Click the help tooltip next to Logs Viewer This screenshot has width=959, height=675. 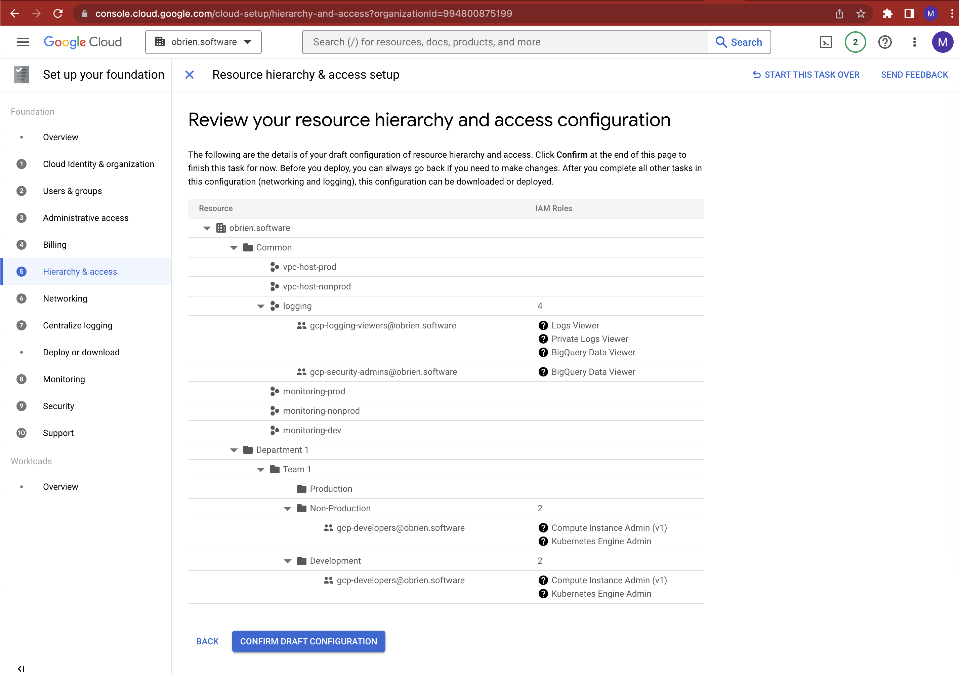pyautogui.click(x=543, y=325)
